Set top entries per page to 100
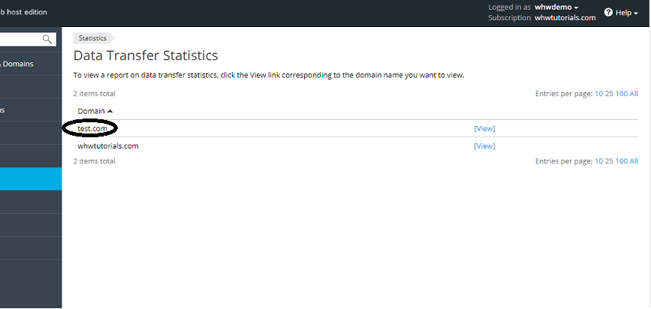Viewport: 651px width, 309px height. click(621, 94)
